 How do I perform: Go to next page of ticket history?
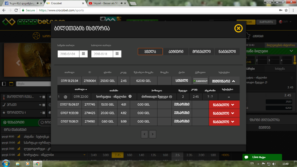(x=153, y=134)
